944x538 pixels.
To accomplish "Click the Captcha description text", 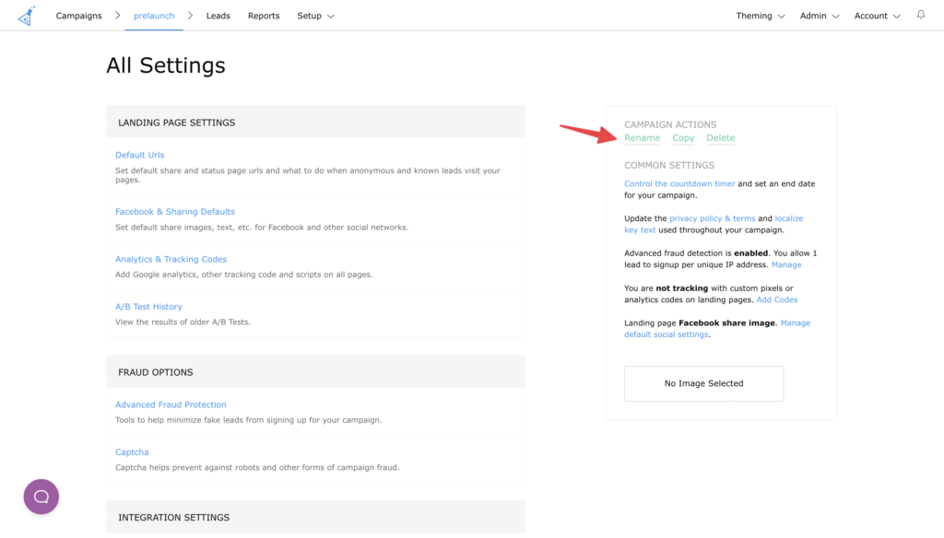I will [x=257, y=468].
